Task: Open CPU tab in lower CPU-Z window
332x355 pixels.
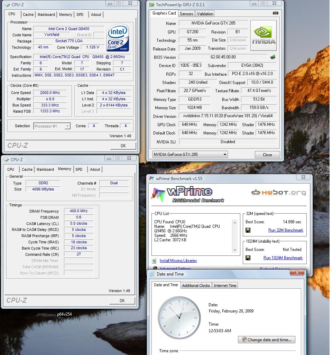Action: (x=11, y=169)
